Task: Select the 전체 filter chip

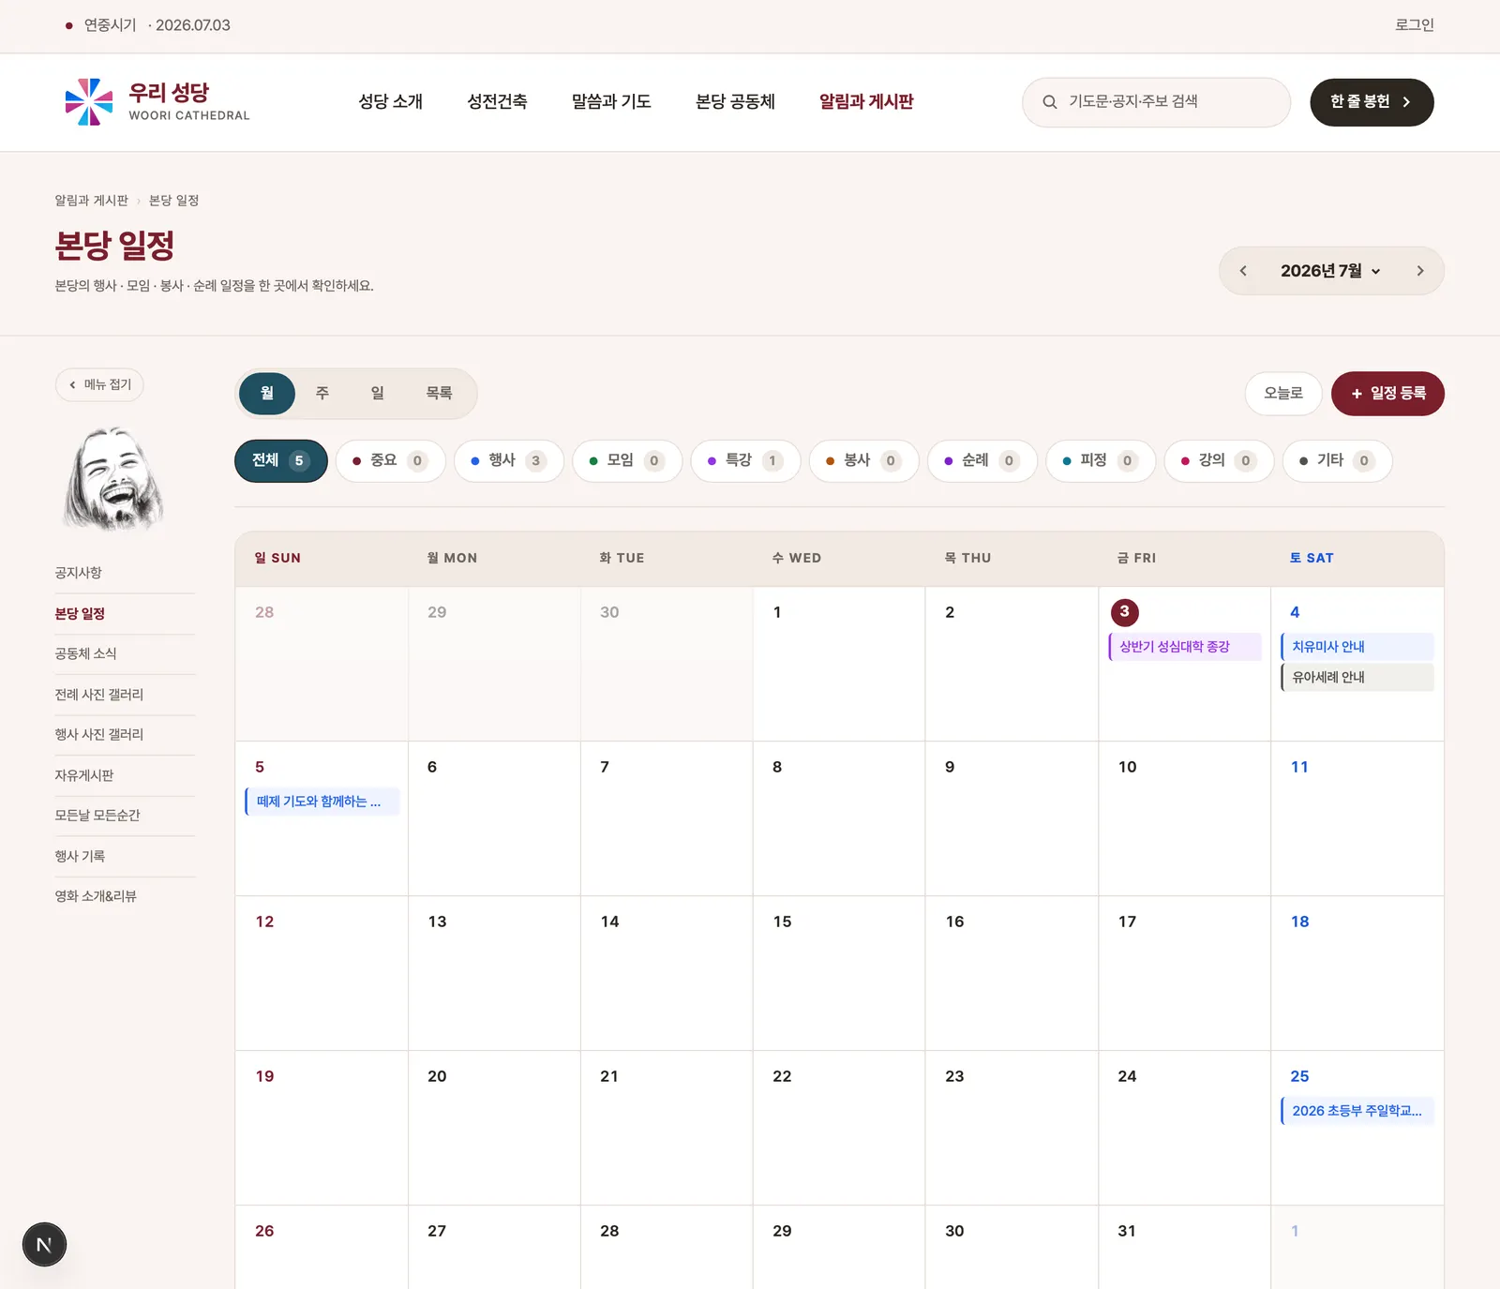Action: click(281, 460)
